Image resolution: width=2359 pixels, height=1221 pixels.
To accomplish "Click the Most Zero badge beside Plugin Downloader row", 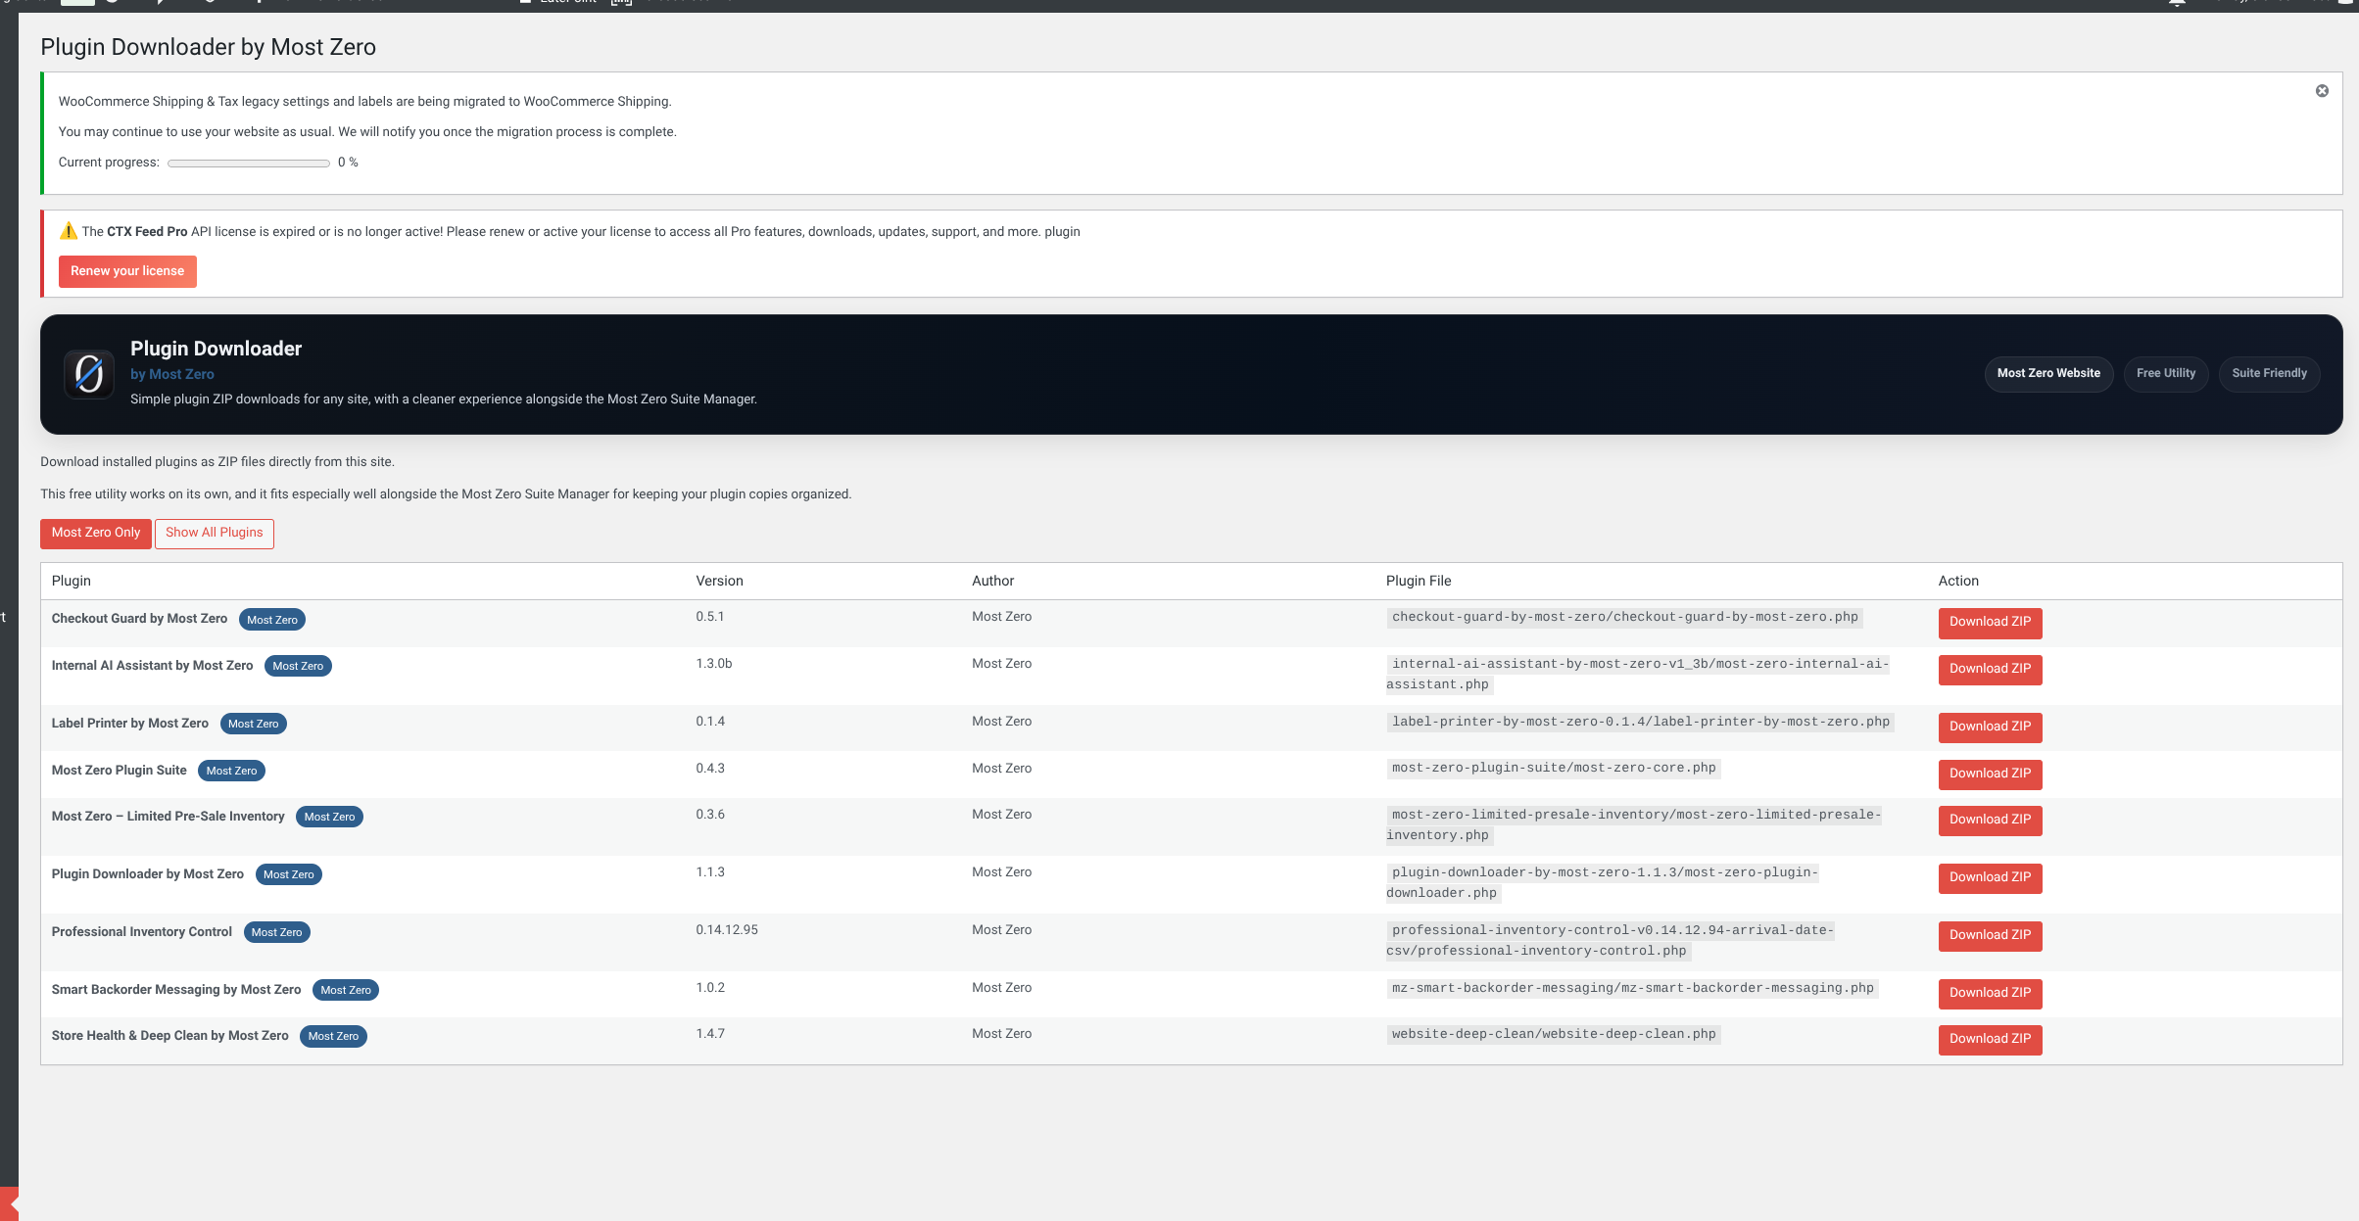I will tap(289, 874).
